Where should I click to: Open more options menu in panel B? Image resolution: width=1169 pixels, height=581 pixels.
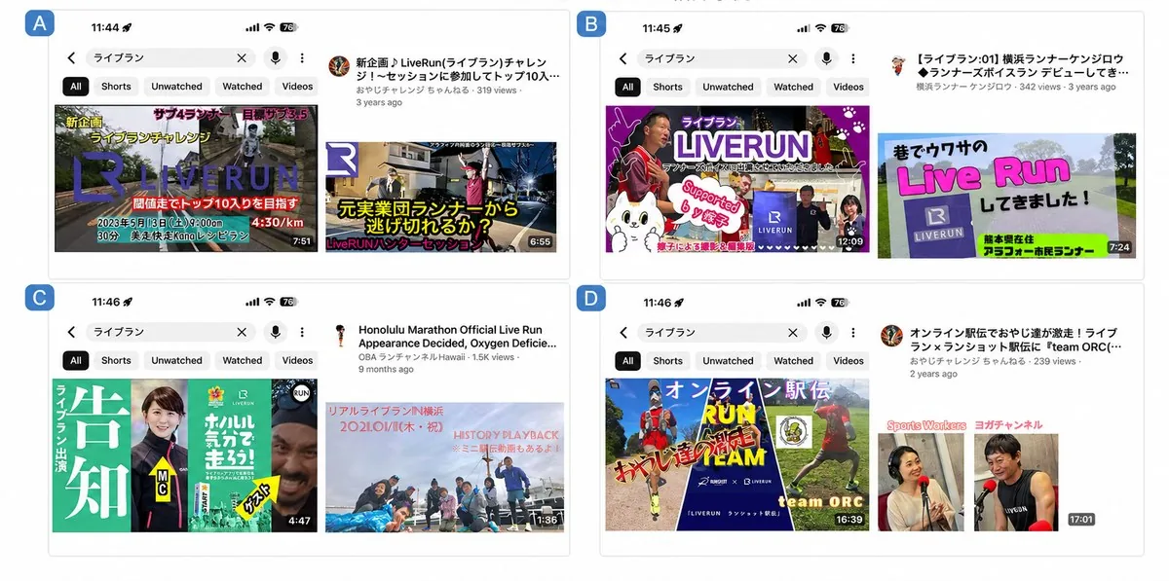(x=854, y=58)
